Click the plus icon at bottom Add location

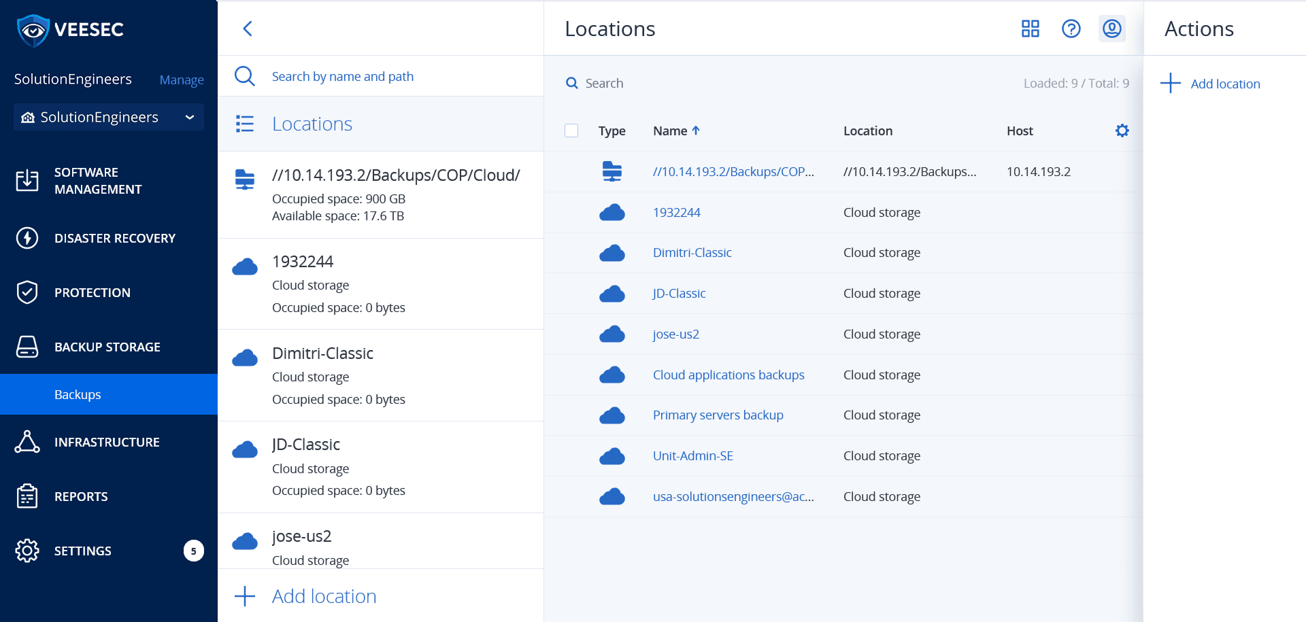245,596
